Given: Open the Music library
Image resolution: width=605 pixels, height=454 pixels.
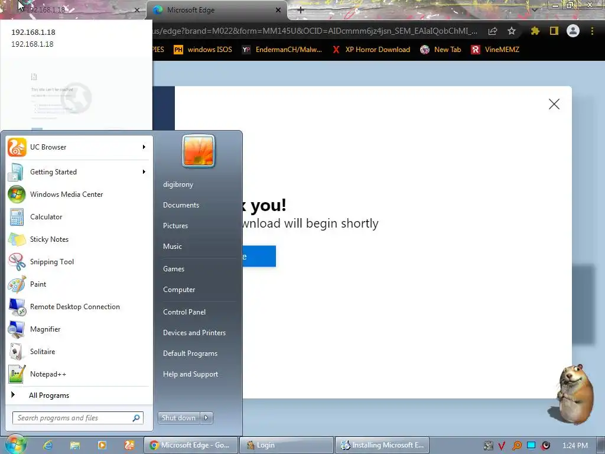Looking at the screenshot, I should click(173, 247).
